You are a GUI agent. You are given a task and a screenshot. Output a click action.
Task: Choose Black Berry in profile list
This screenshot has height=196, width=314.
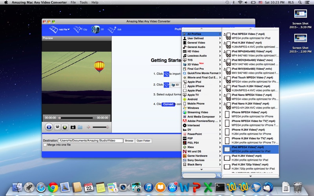click(202, 165)
